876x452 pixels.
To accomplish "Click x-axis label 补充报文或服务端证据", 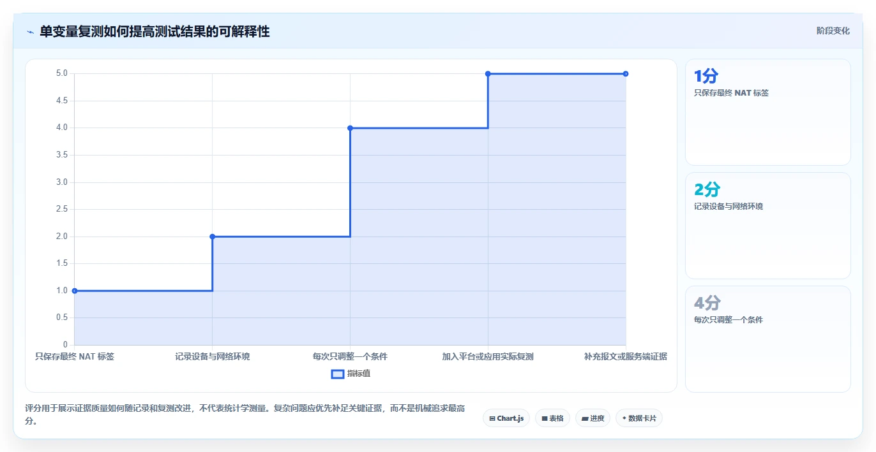I will (626, 356).
